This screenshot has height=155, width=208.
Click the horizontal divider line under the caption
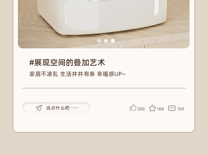(104, 88)
